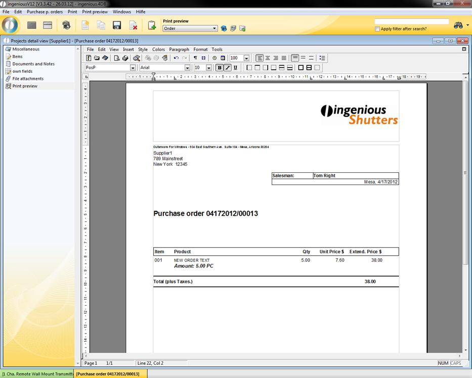The image size is (472, 378).
Task: Click the undo arrow in editor toolbar
Action: pyautogui.click(x=176, y=58)
